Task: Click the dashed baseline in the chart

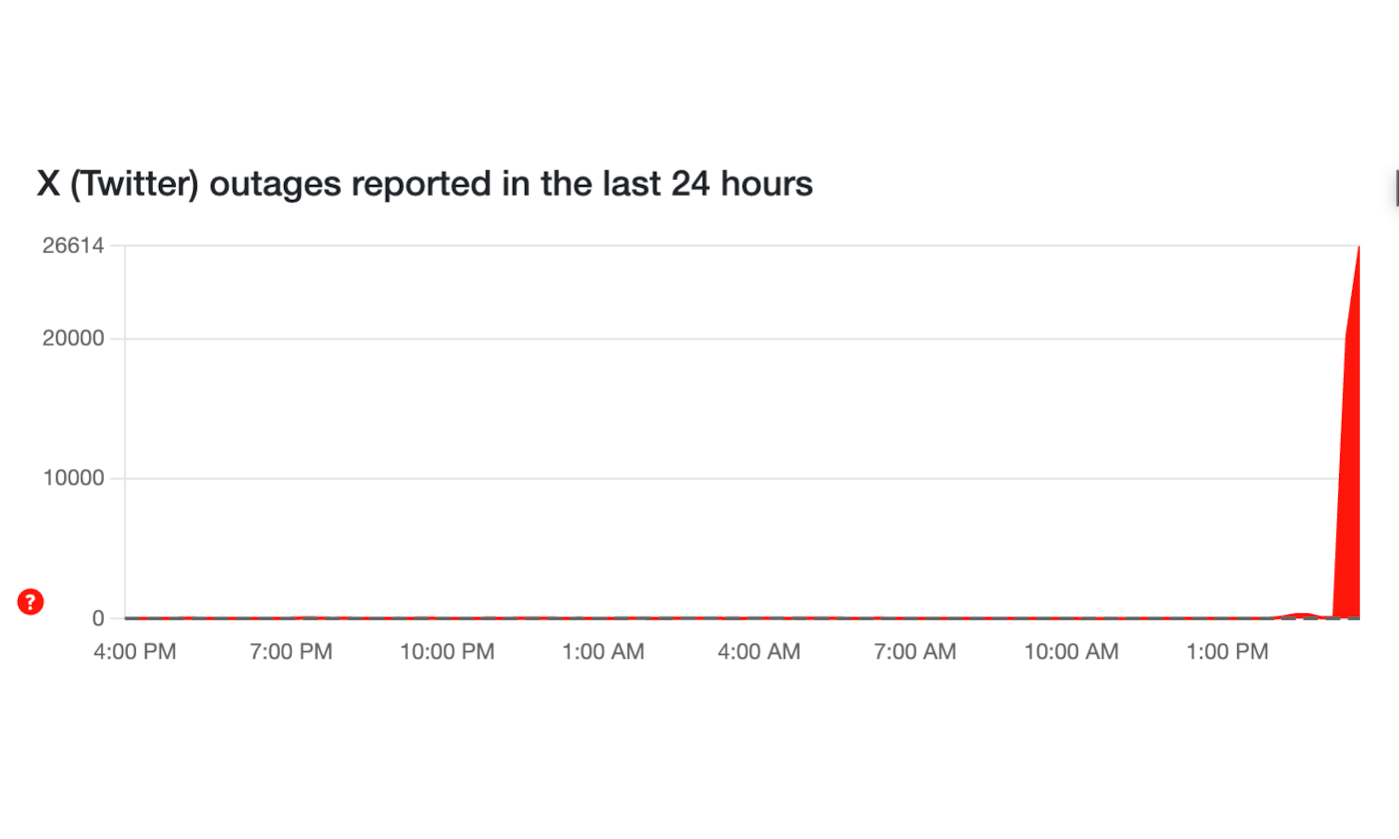Action: point(699,618)
